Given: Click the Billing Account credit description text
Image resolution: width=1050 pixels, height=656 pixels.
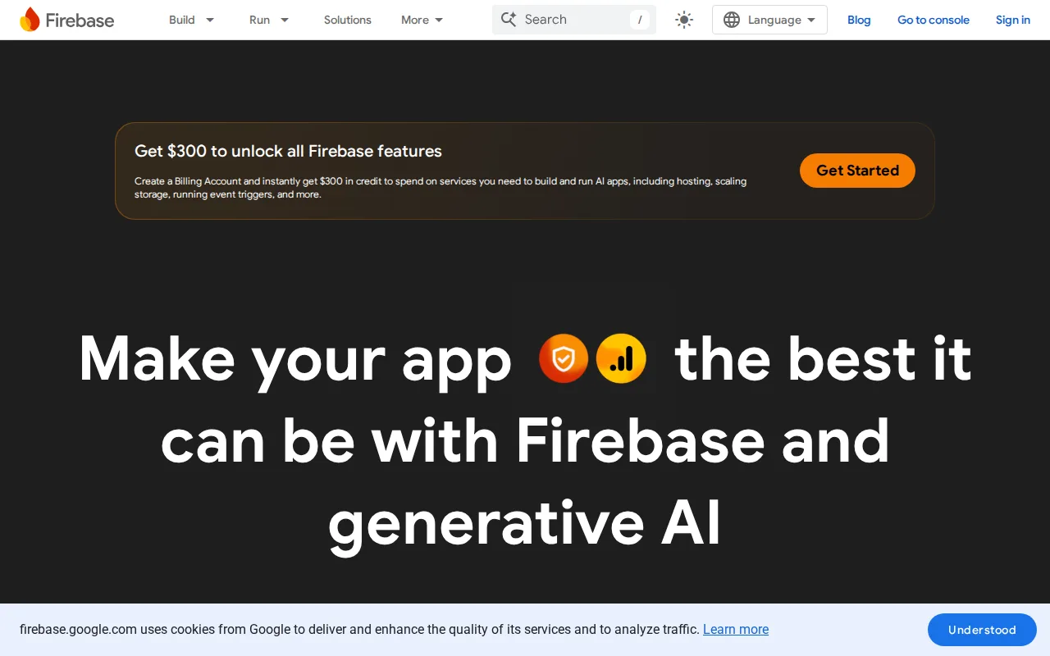Looking at the screenshot, I should 441,188.
